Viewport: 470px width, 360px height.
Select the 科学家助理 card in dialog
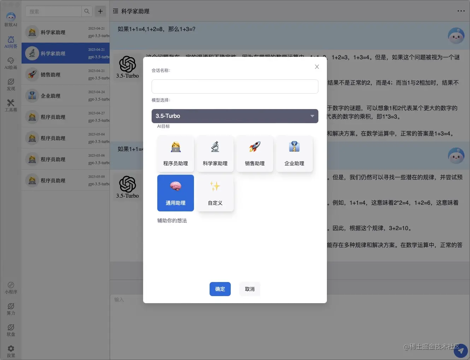pyautogui.click(x=215, y=154)
